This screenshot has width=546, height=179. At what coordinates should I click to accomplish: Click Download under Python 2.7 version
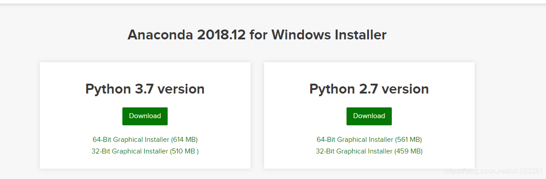(x=369, y=116)
